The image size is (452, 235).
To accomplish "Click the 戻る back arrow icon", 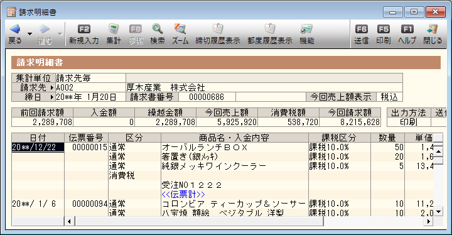I will tap(14, 29).
